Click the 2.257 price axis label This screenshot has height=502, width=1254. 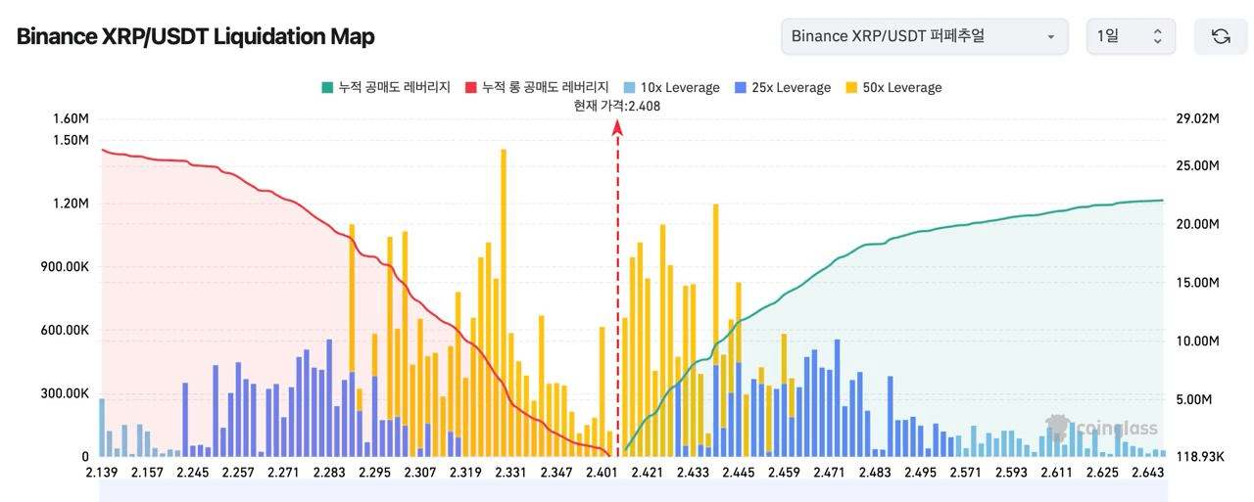(x=238, y=473)
